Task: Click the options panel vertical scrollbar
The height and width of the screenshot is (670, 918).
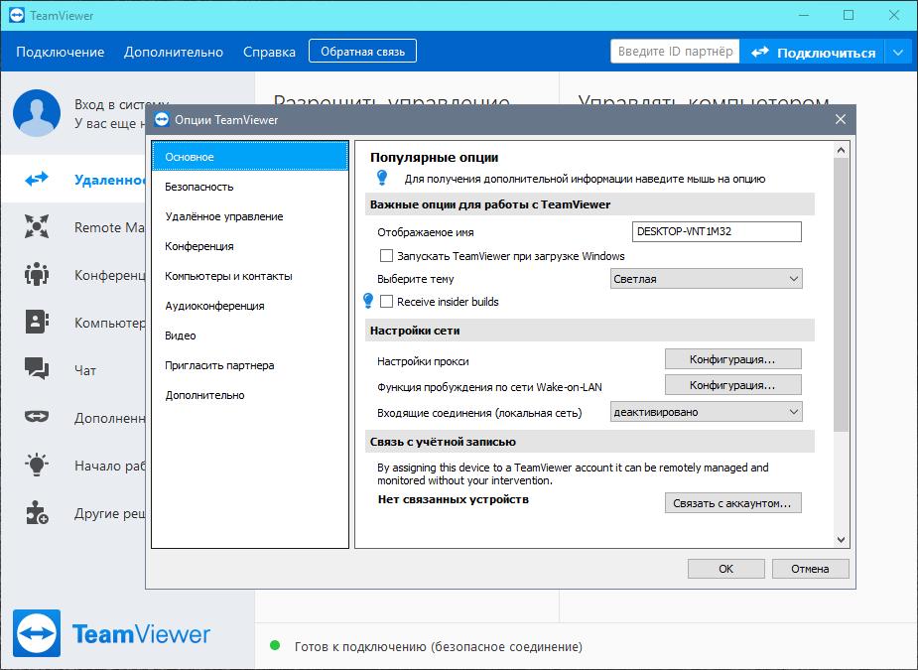Action: 841,298
